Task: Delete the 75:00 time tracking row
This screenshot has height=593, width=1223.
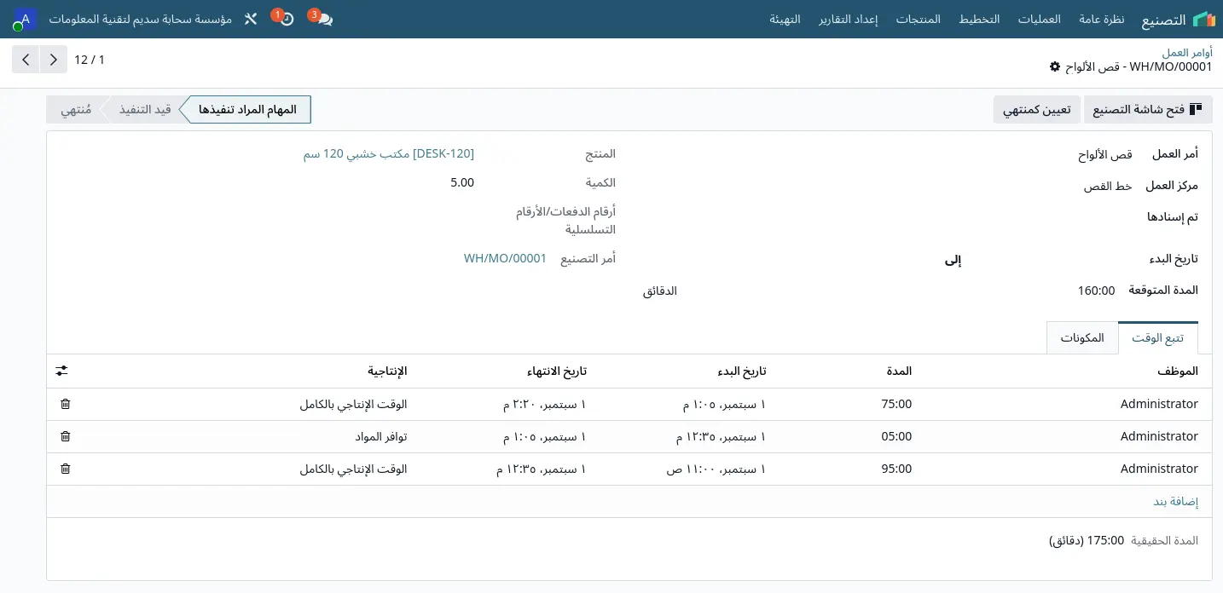Action: coord(66,404)
